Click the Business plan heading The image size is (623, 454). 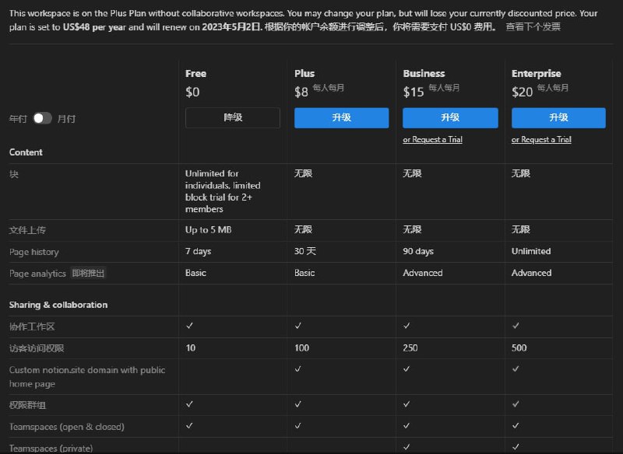(424, 73)
